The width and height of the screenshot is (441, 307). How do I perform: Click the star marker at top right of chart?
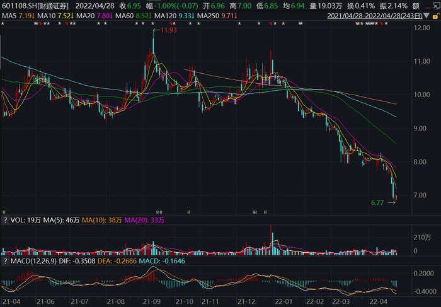click(x=386, y=23)
